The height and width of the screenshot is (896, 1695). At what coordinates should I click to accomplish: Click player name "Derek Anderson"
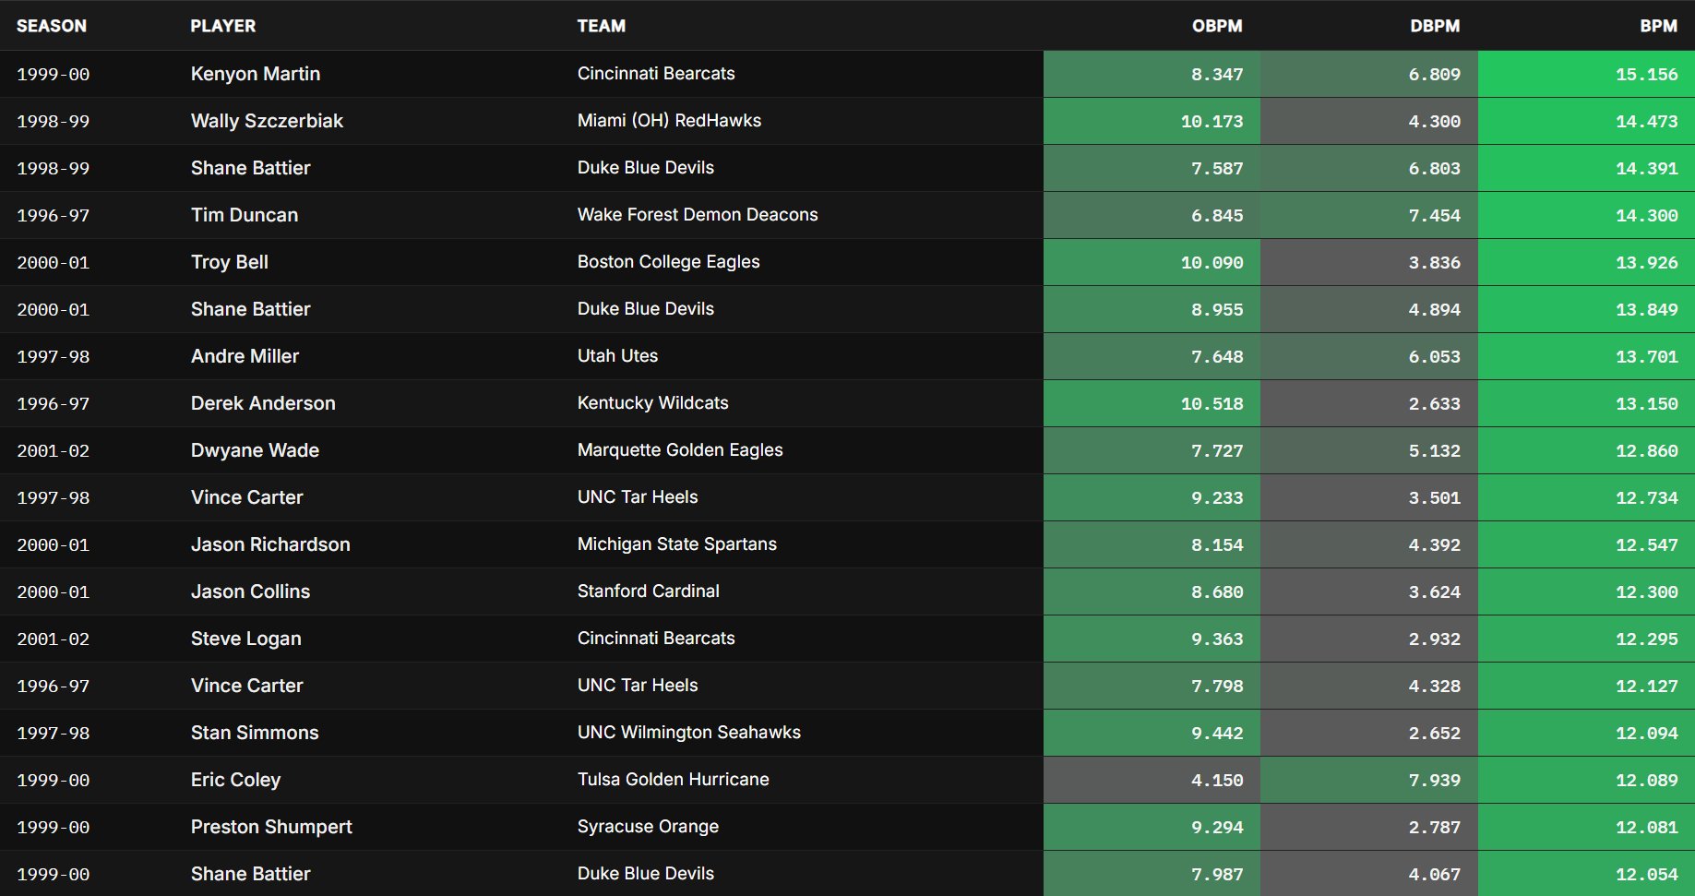[x=263, y=403]
